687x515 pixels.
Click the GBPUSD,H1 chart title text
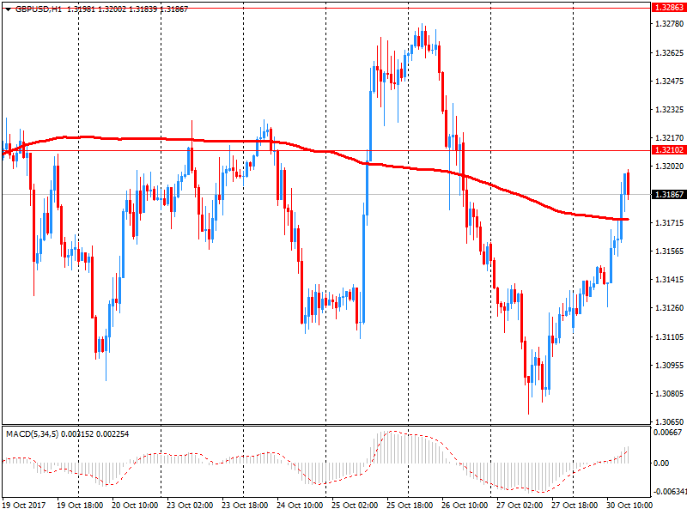(39, 9)
